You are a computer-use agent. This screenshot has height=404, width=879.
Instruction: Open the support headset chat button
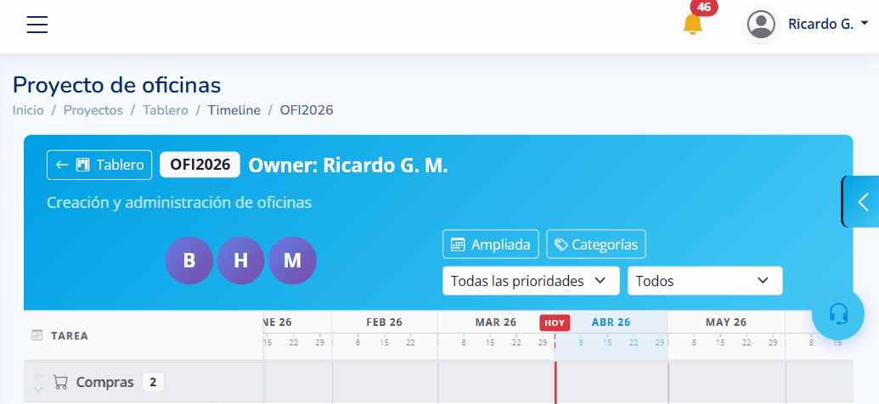click(838, 314)
